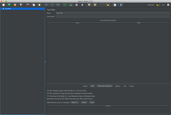Click the Down button
This screenshot has width=171, height=115.
(x=132, y=86)
